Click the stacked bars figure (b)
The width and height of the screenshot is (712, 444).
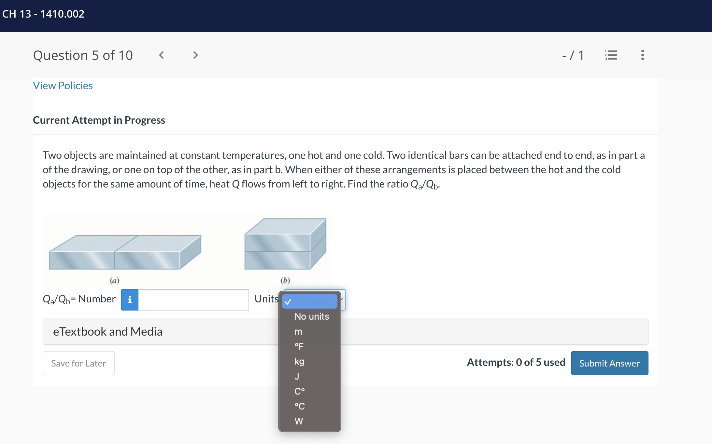coord(285,244)
